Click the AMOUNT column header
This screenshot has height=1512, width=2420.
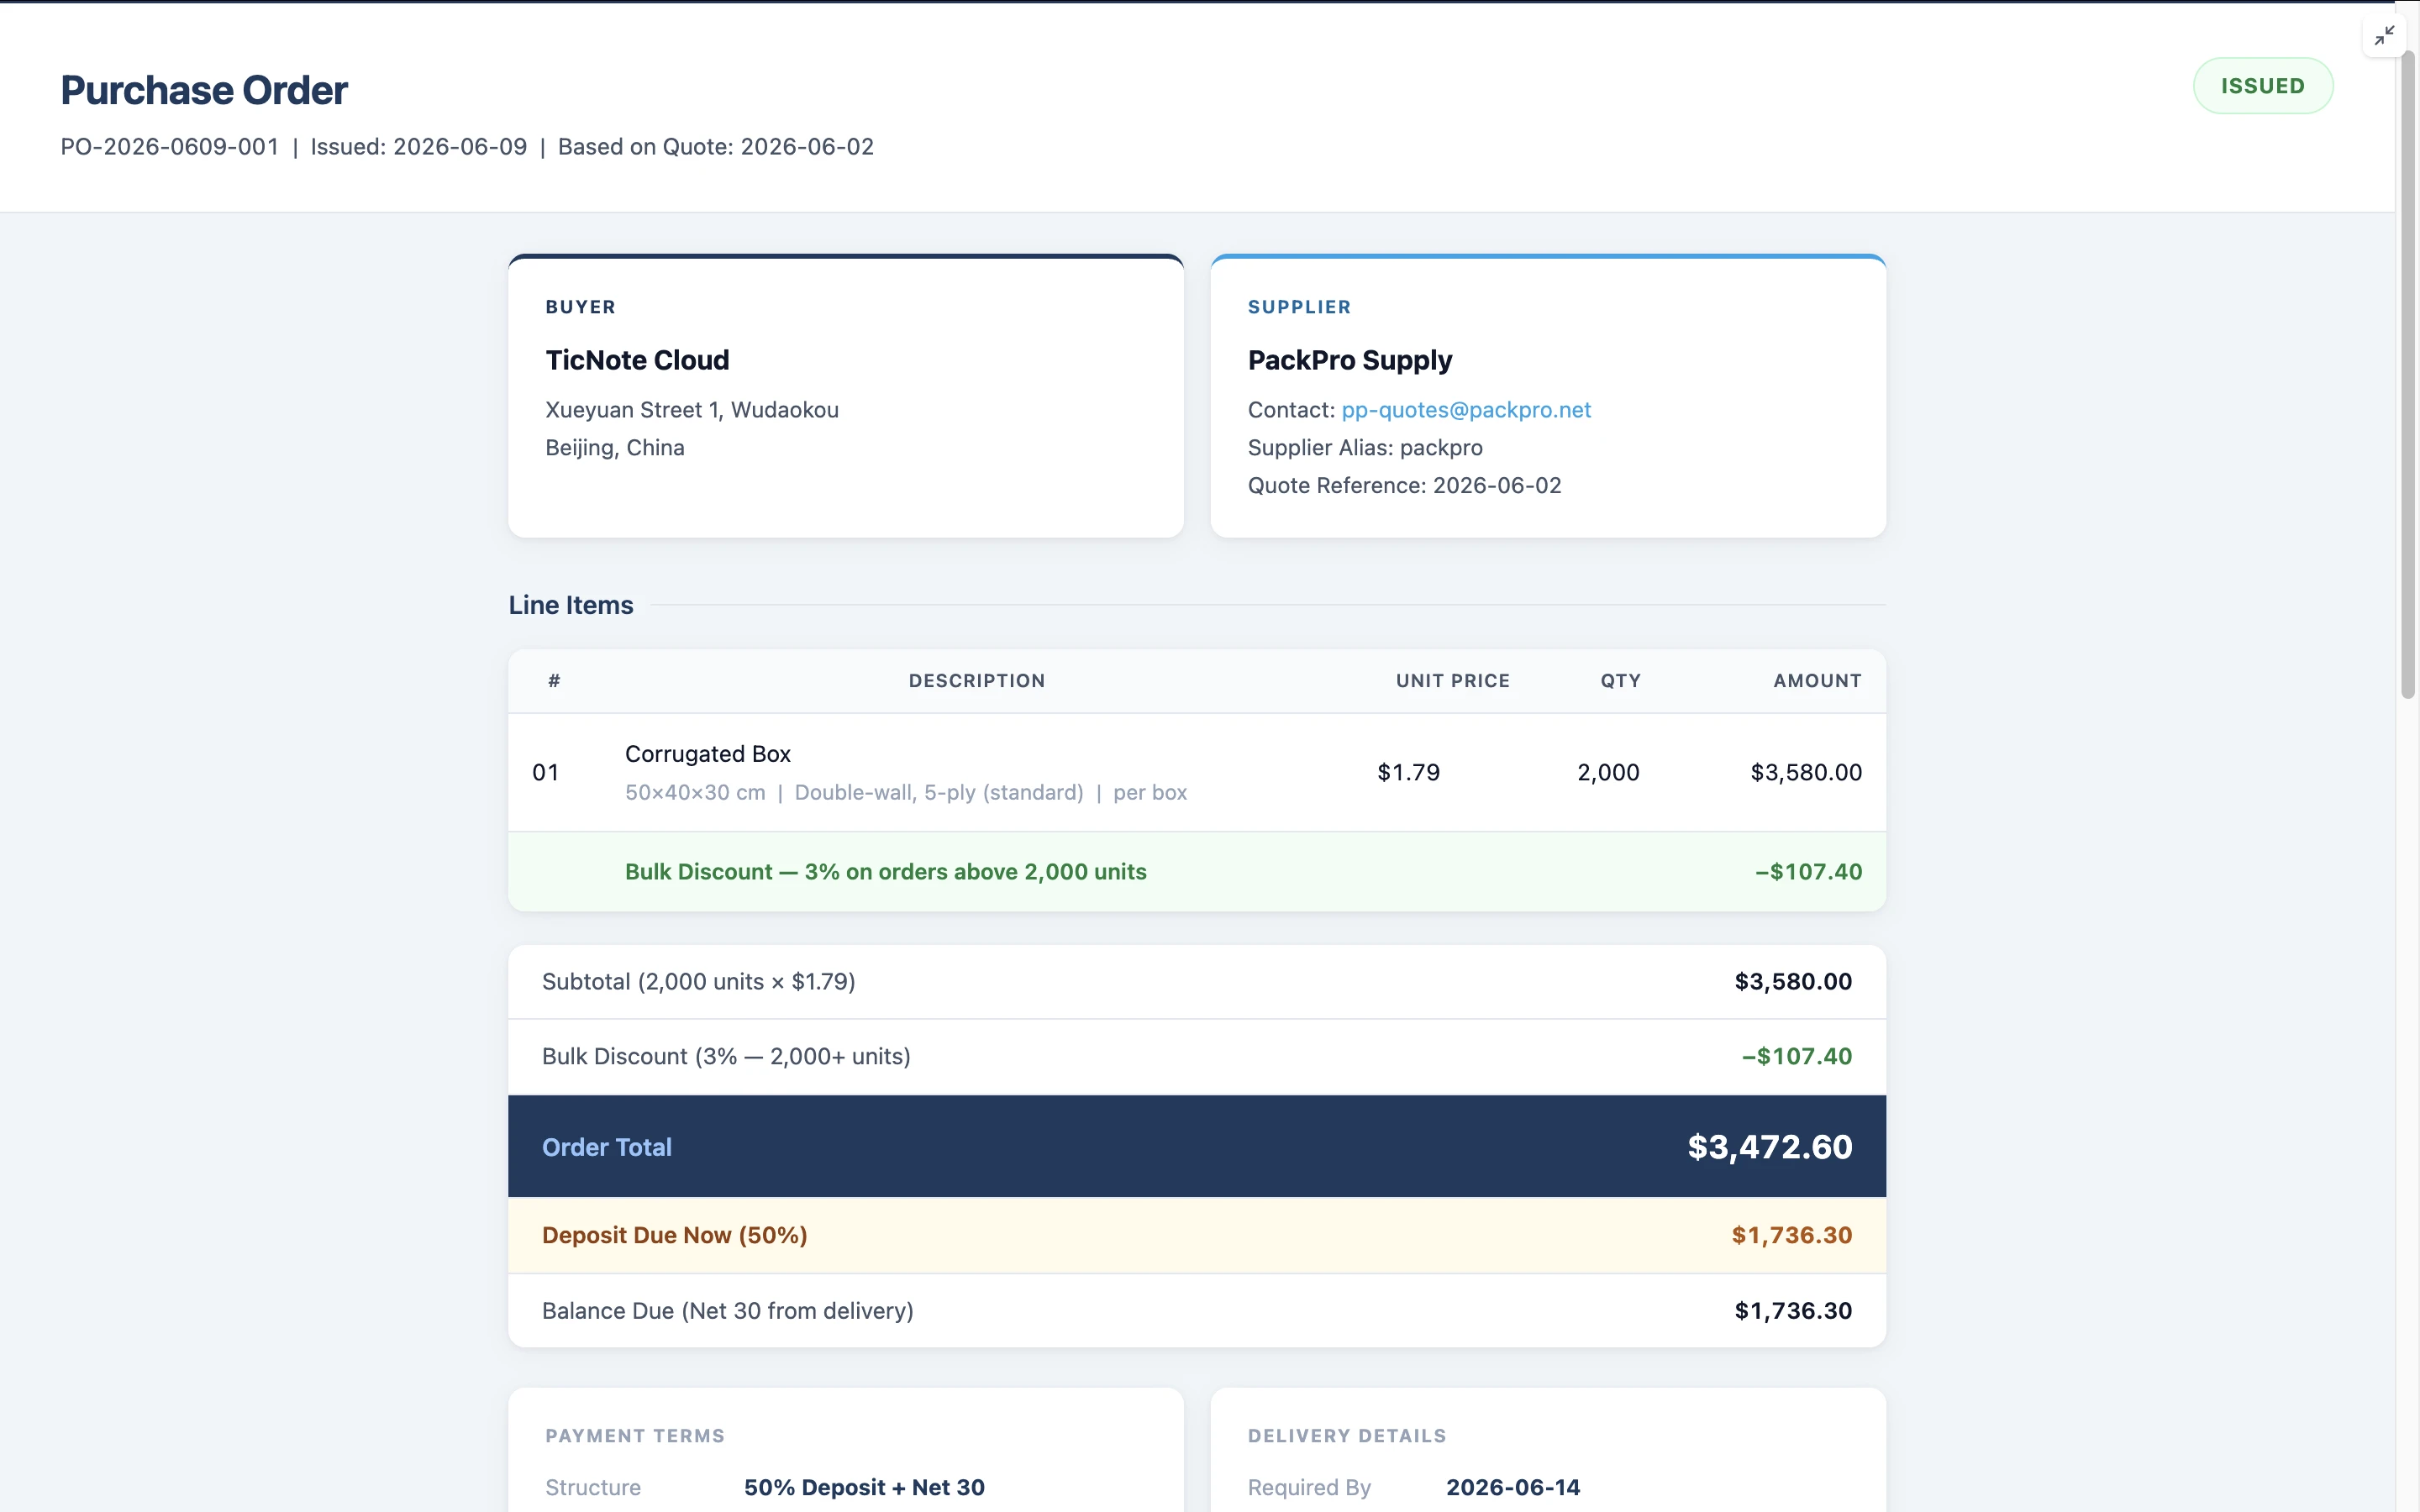(x=1817, y=681)
